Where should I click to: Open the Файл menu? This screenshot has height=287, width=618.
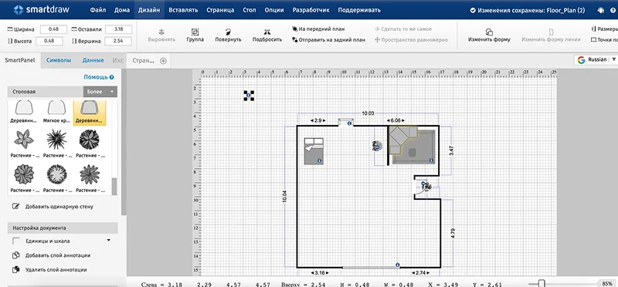tap(98, 10)
